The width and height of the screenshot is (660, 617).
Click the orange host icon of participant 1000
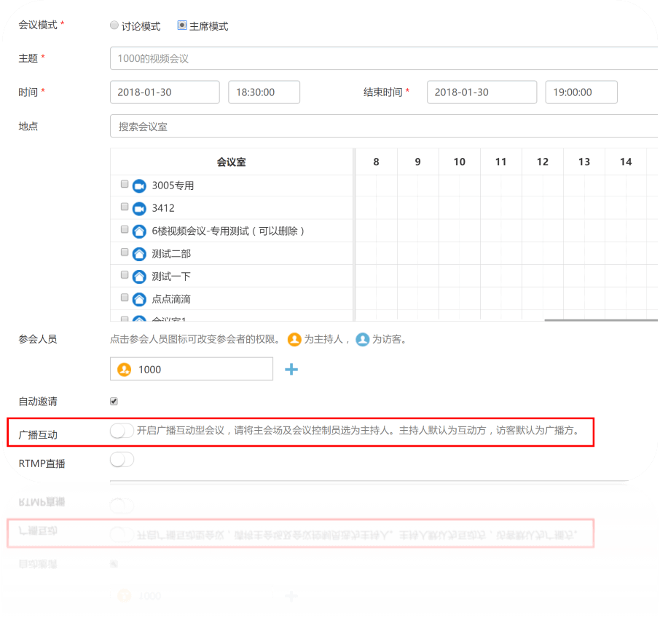click(124, 370)
